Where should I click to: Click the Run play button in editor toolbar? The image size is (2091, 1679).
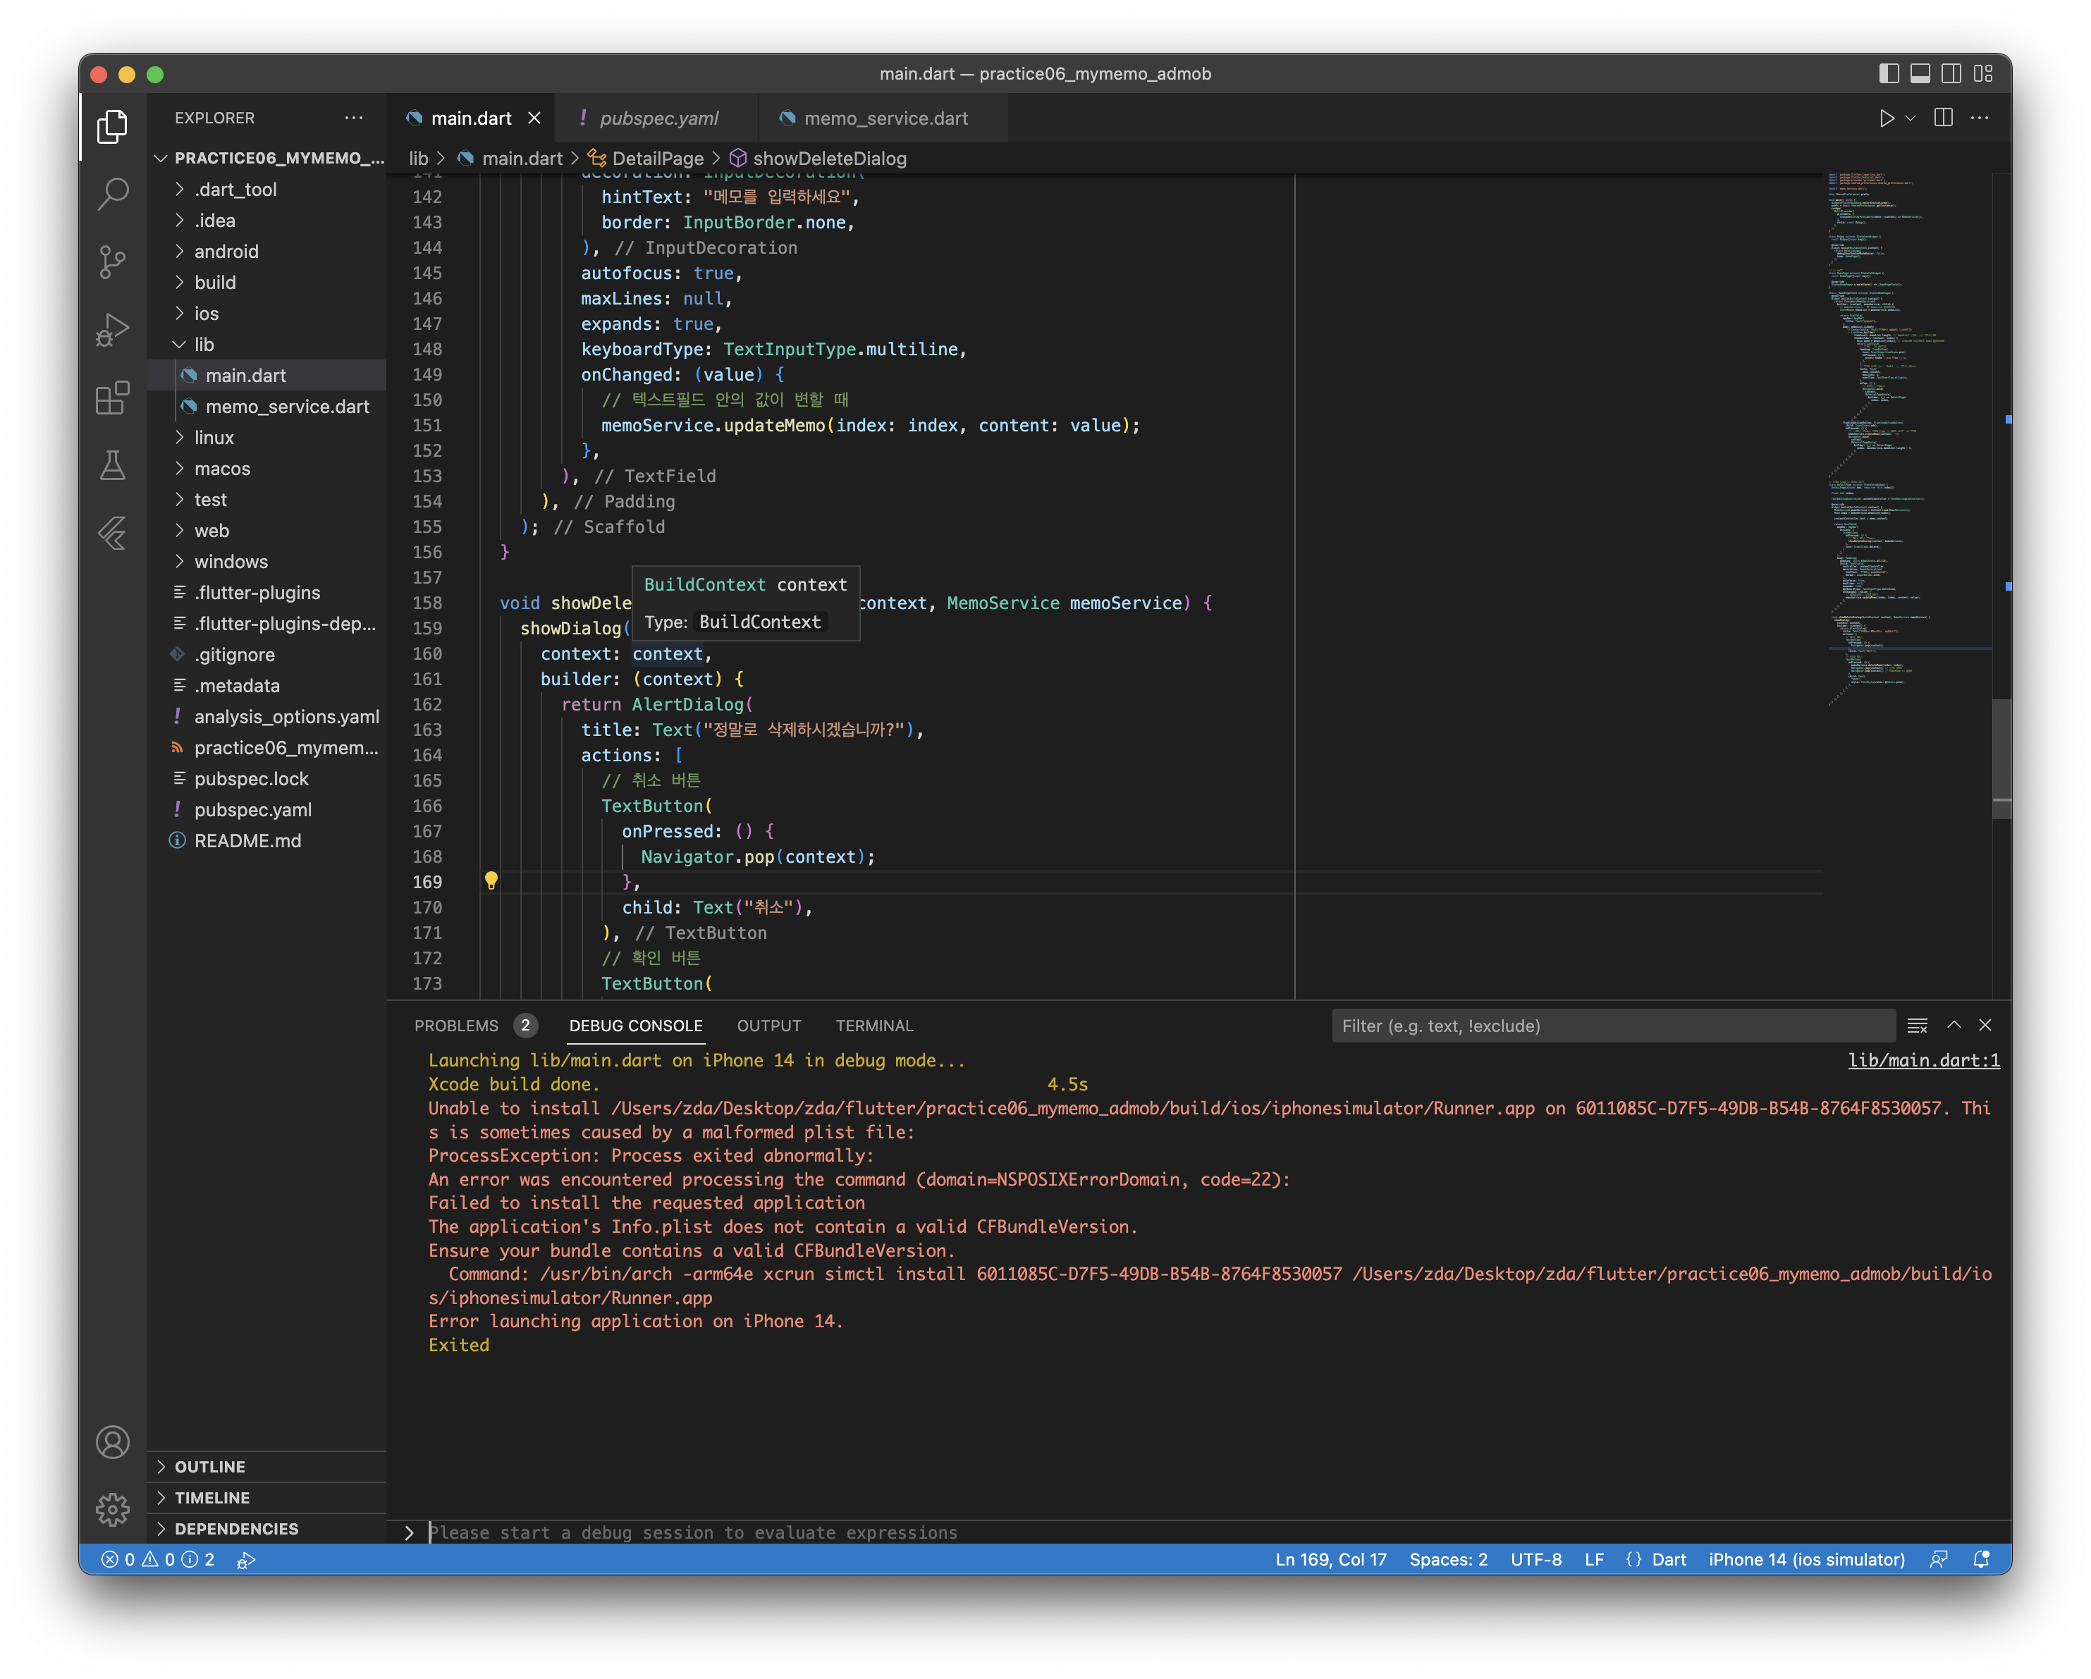pyautogui.click(x=1887, y=118)
